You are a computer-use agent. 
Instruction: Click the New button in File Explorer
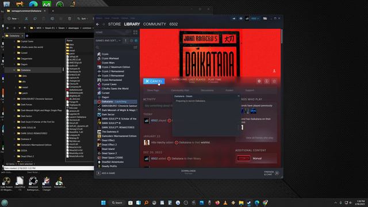[13, 18]
